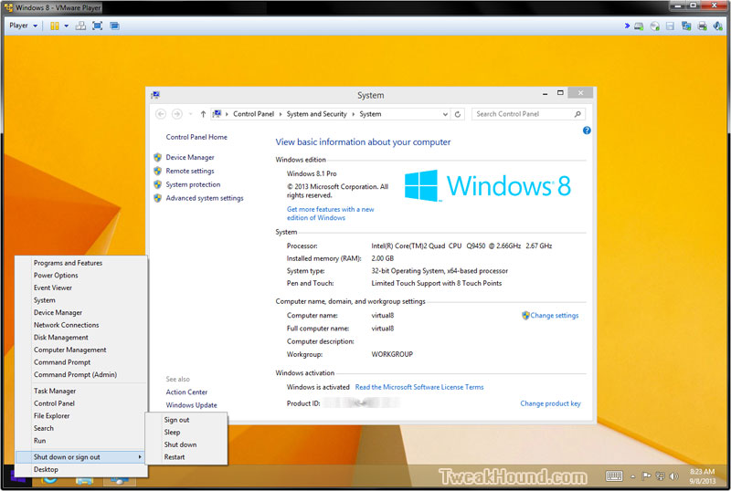
Task: Expand the address bar history dropdown
Action: click(445, 114)
